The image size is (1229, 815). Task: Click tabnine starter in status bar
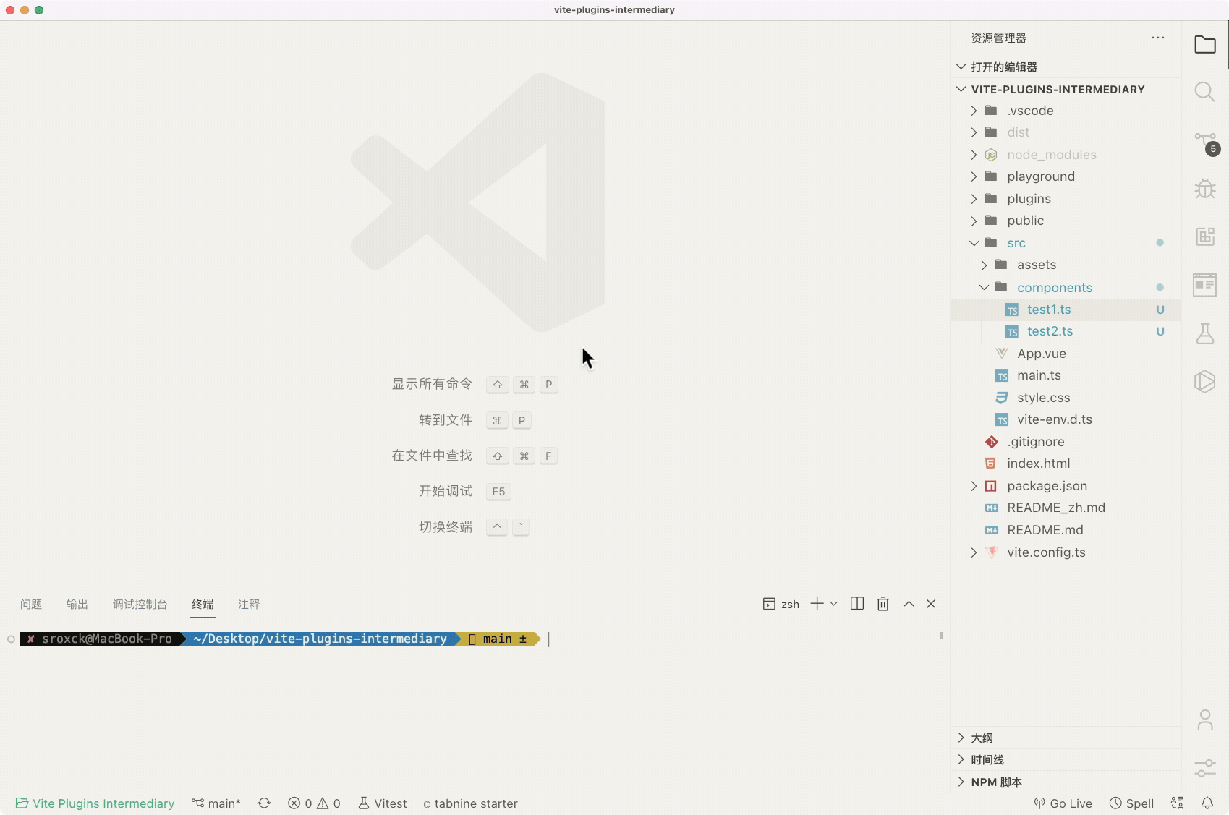(x=470, y=803)
